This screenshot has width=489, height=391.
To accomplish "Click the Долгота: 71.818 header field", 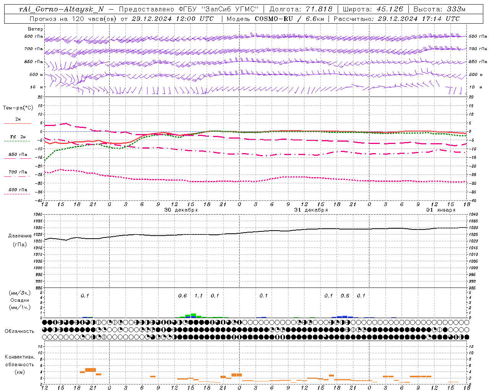I will coord(301,9).
